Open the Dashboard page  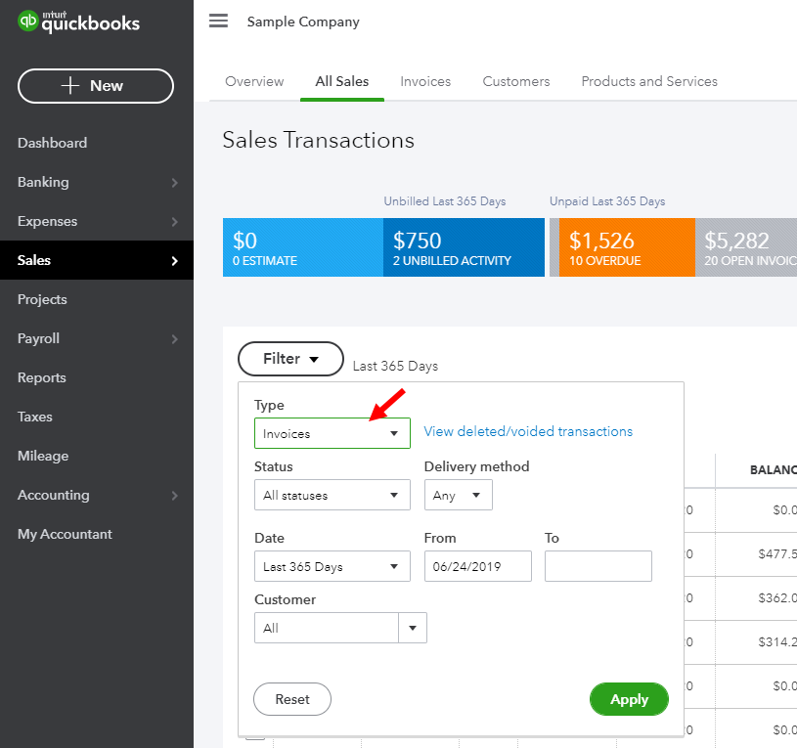pyautogui.click(x=52, y=143)
